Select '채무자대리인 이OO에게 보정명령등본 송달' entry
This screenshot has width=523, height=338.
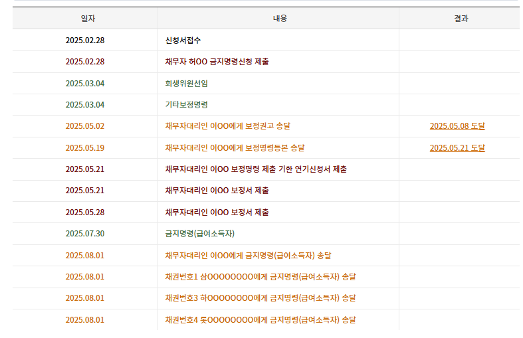coord(235,147)
